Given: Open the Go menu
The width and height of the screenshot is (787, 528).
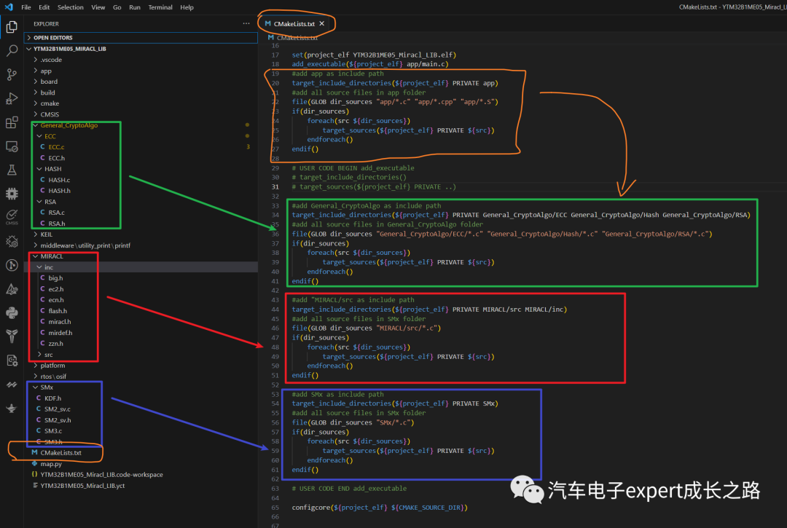Looking at the screenshot, I should [117, 7].
